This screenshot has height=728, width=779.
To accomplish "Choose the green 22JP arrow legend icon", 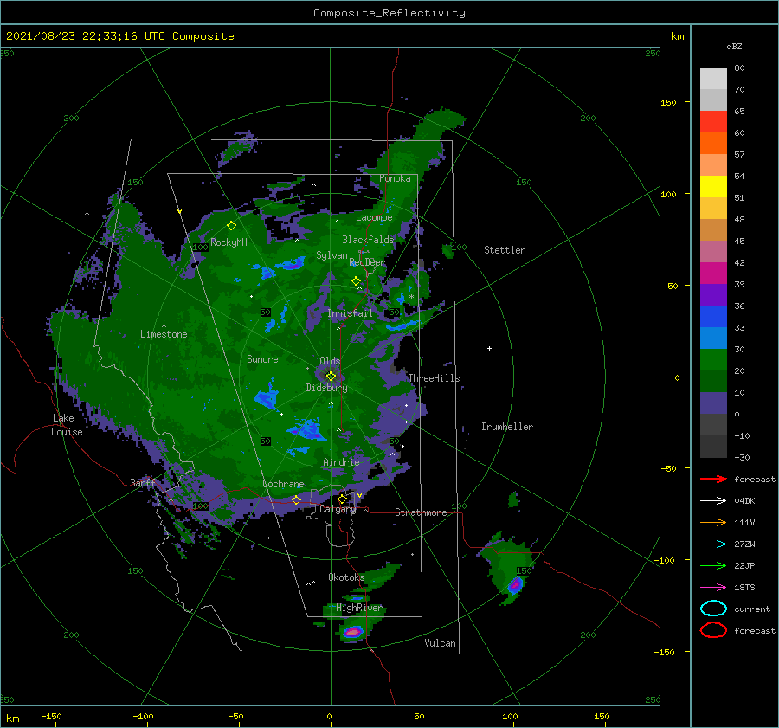I will (713, 565).
